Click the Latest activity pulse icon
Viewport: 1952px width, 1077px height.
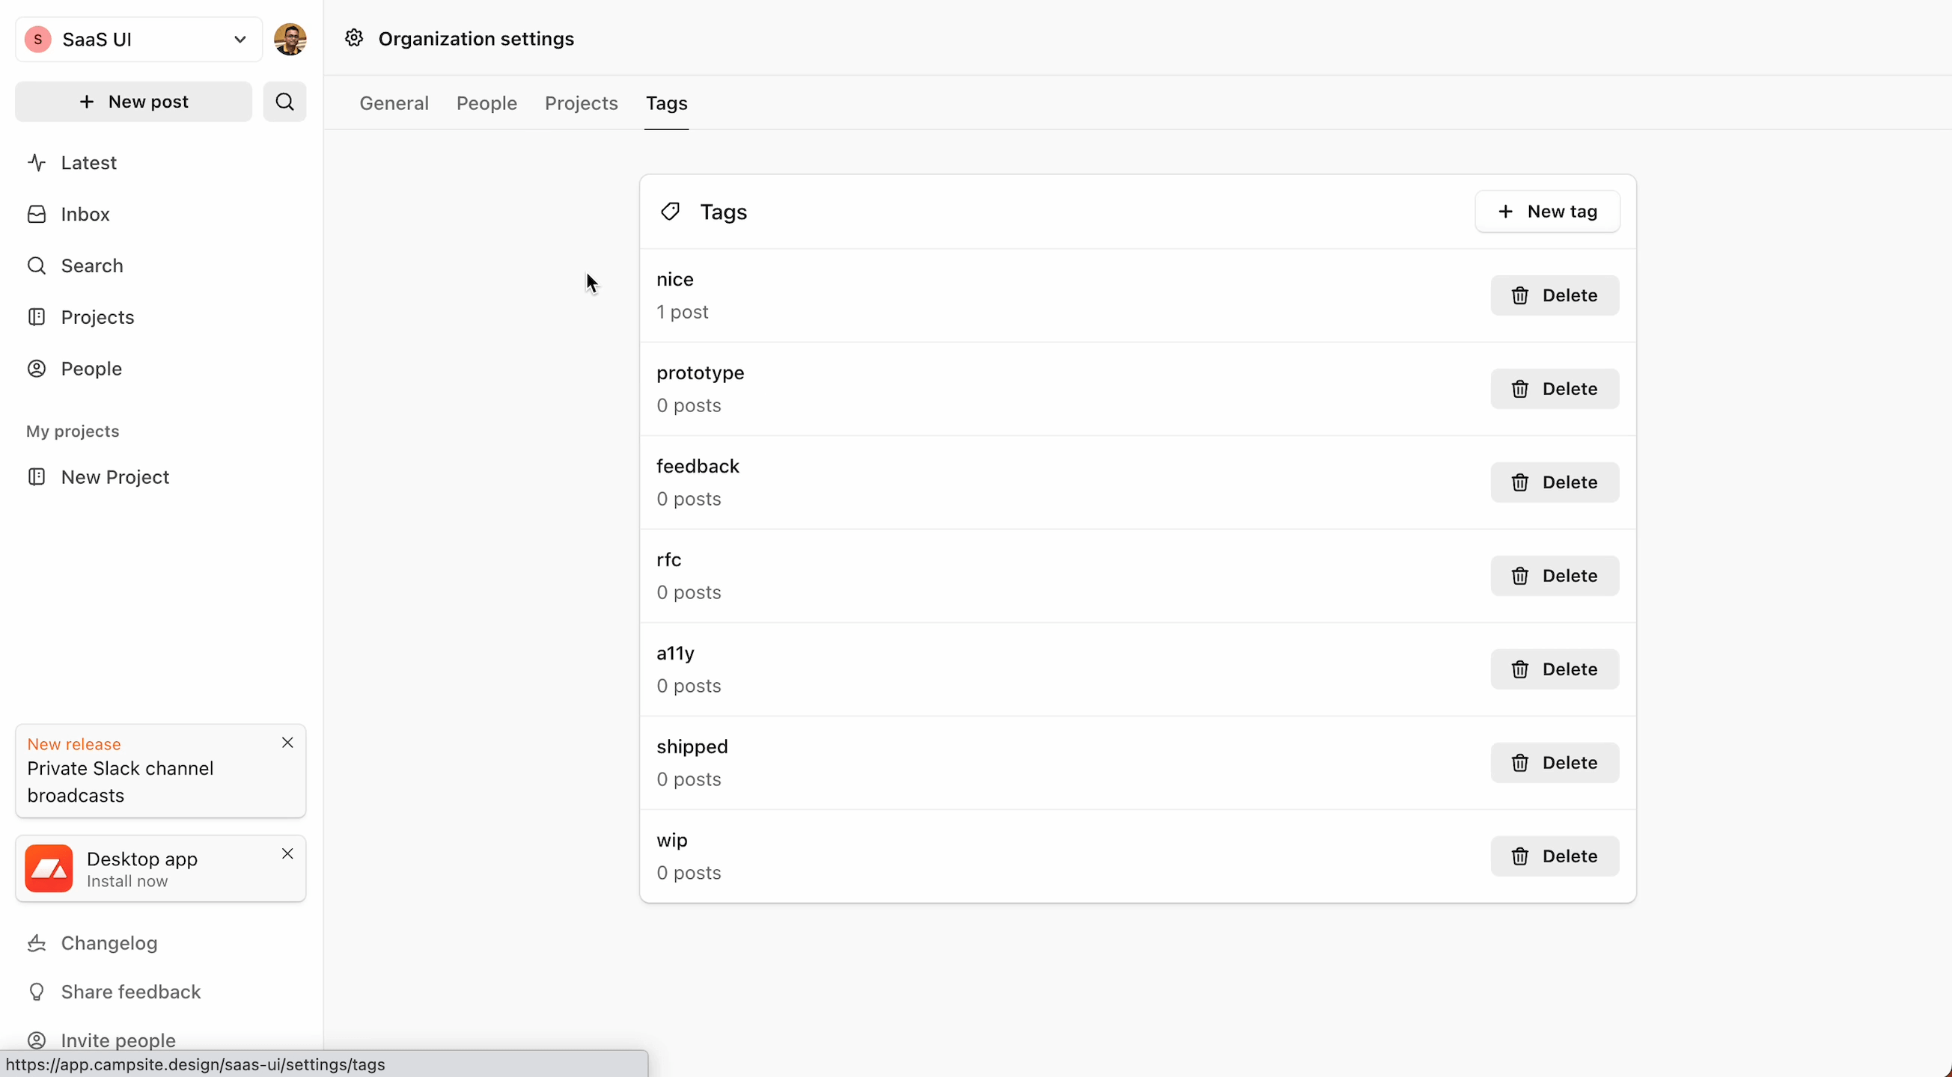click(x=37, y=163)
